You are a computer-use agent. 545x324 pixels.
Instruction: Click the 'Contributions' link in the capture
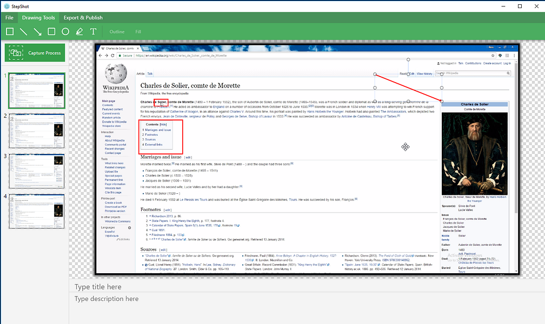tap(474, 64)
